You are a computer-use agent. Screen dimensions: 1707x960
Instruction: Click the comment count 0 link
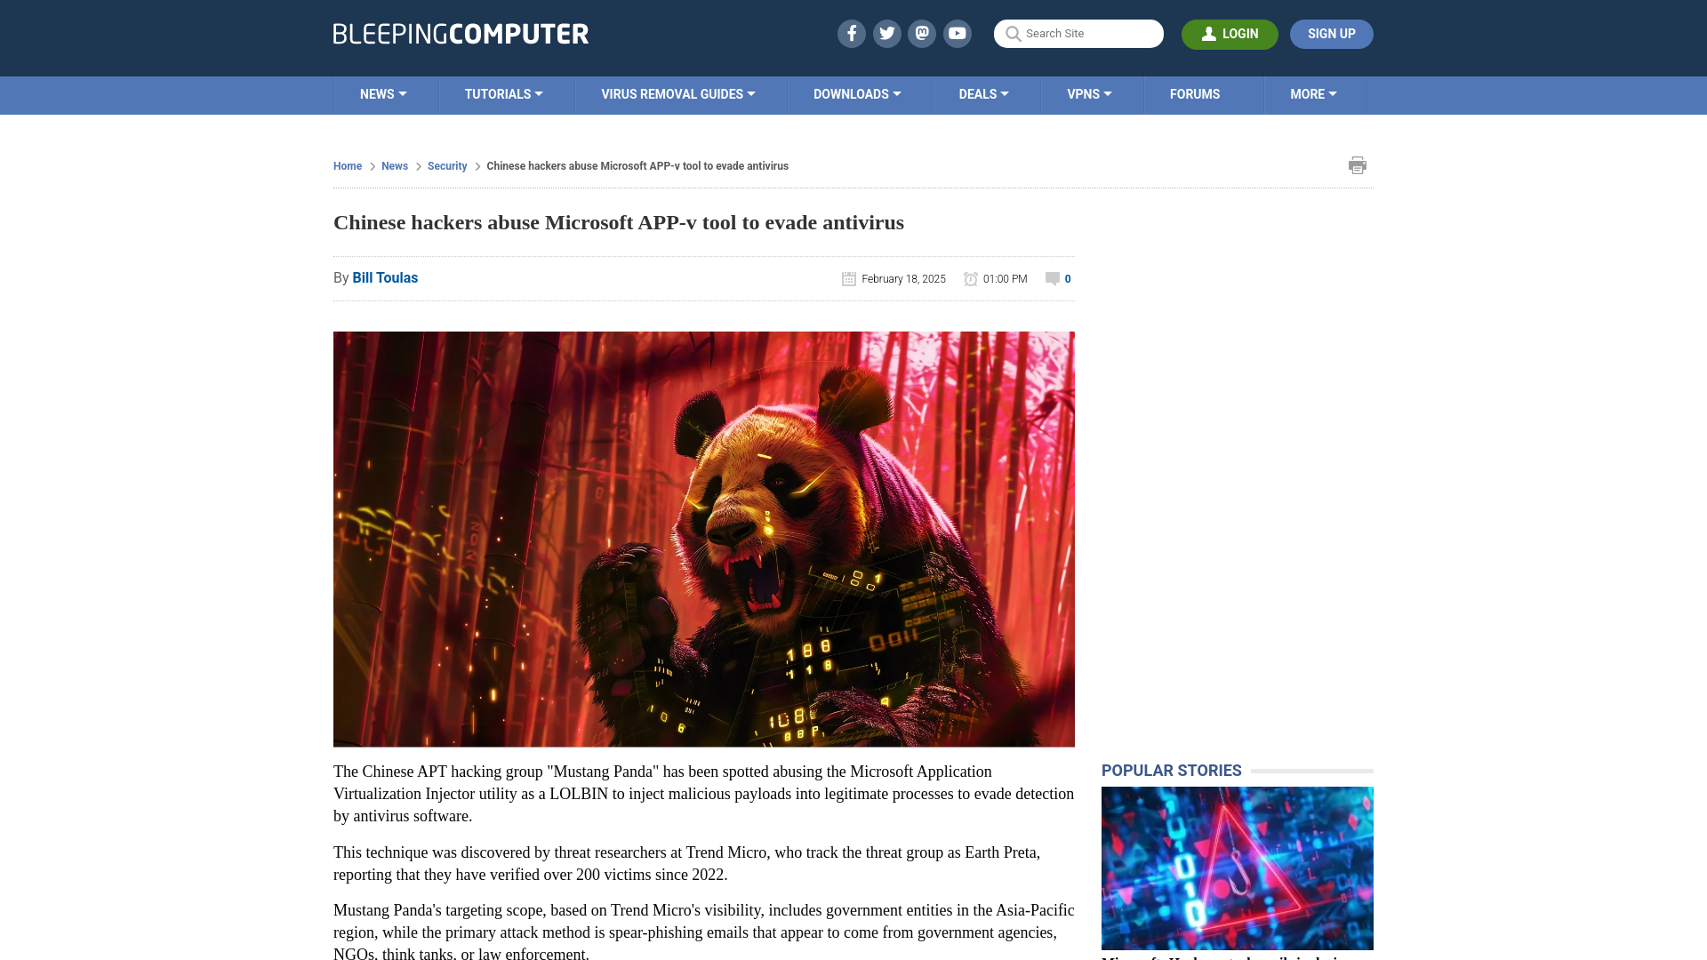tap(1068, 279)
